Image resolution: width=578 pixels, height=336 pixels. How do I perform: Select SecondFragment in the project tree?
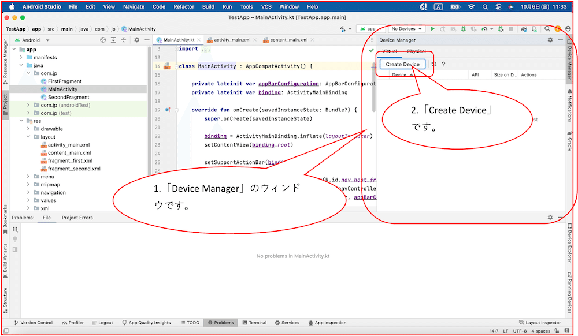(x=69, y=97)
